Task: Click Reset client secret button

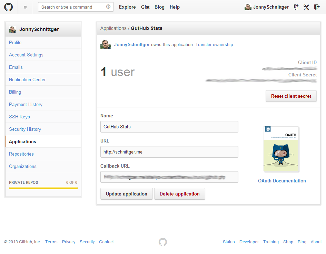Action: click(x=291, y=96)
